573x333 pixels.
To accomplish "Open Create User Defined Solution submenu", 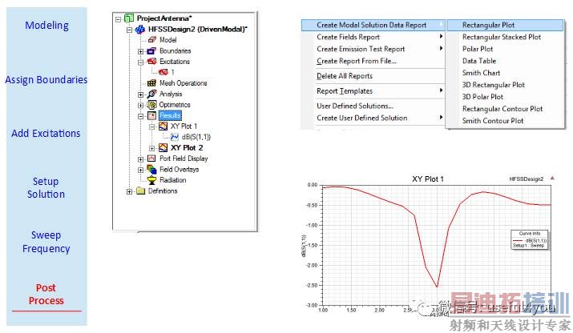I will pos(373,118).
